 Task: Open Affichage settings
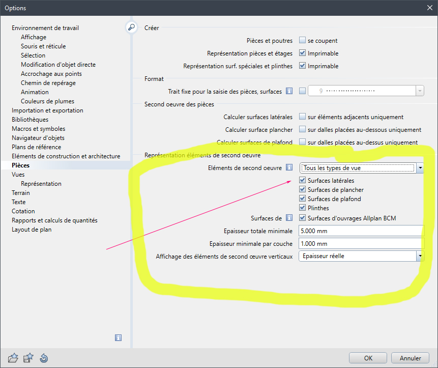[34, 37]
